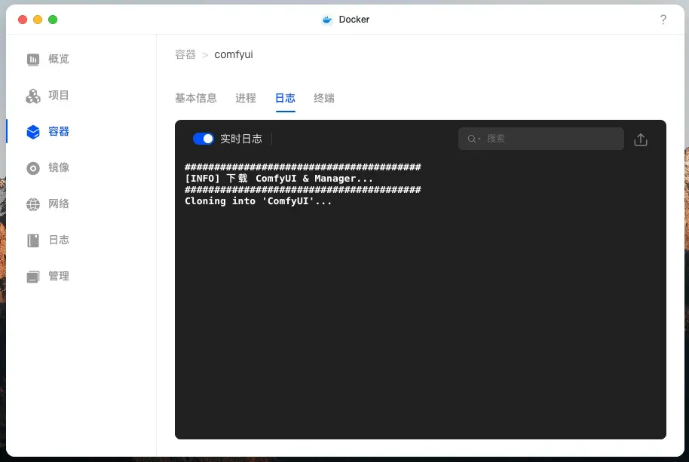Click the Docker window title text
This screenshot has width=689, height=462.
pyautogui.click(x=354, y=20)
